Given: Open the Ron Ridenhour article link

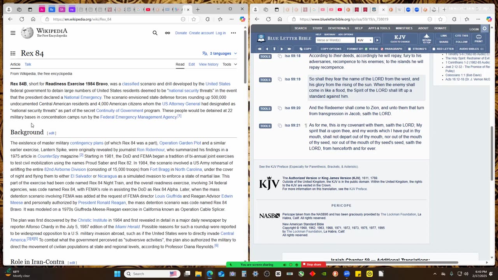Looking at the screenshot, I should click(151, 150).
